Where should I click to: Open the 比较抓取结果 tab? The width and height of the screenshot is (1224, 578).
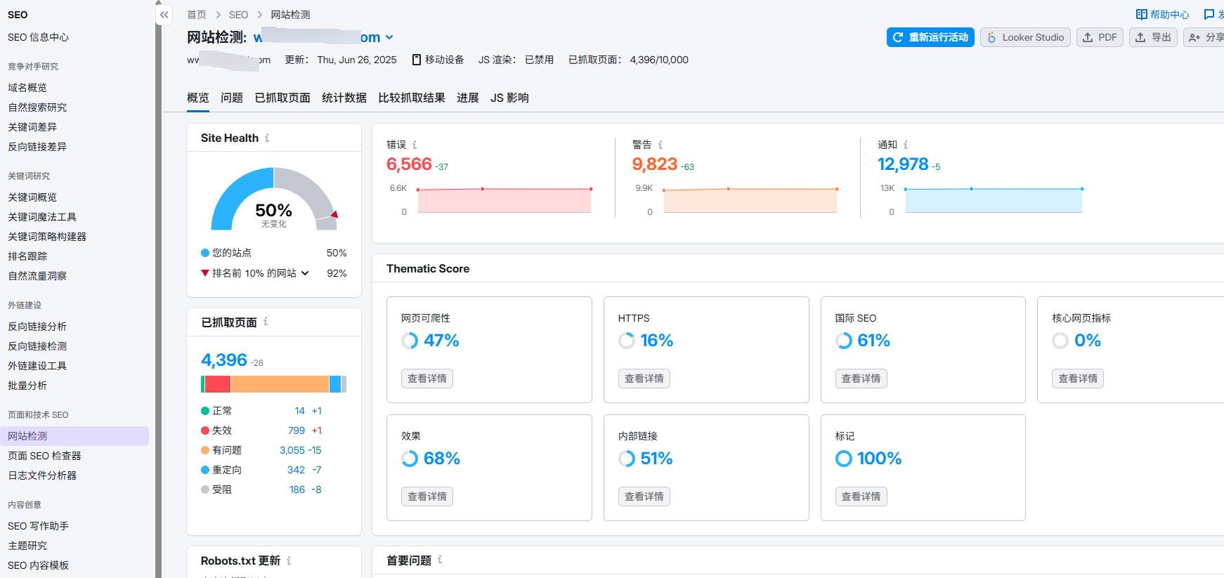[x=412, y=98]
